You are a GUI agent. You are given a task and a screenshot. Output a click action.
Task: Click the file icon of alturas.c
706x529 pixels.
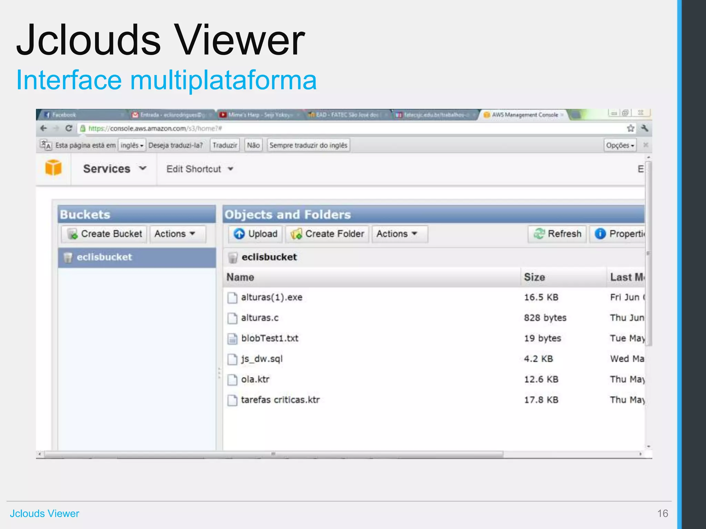tap(232, 318)
